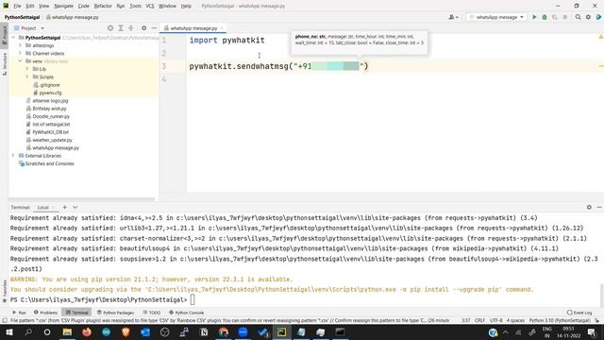Open Brave browser from the taskbar

tap(126, 331)
